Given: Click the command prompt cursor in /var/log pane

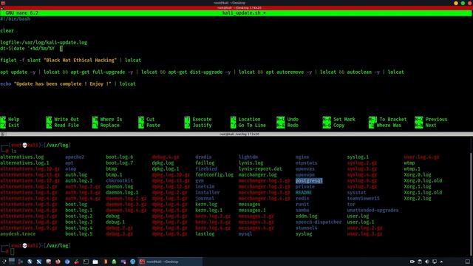Looking at the screenshot, I should [x=13, y=251].
